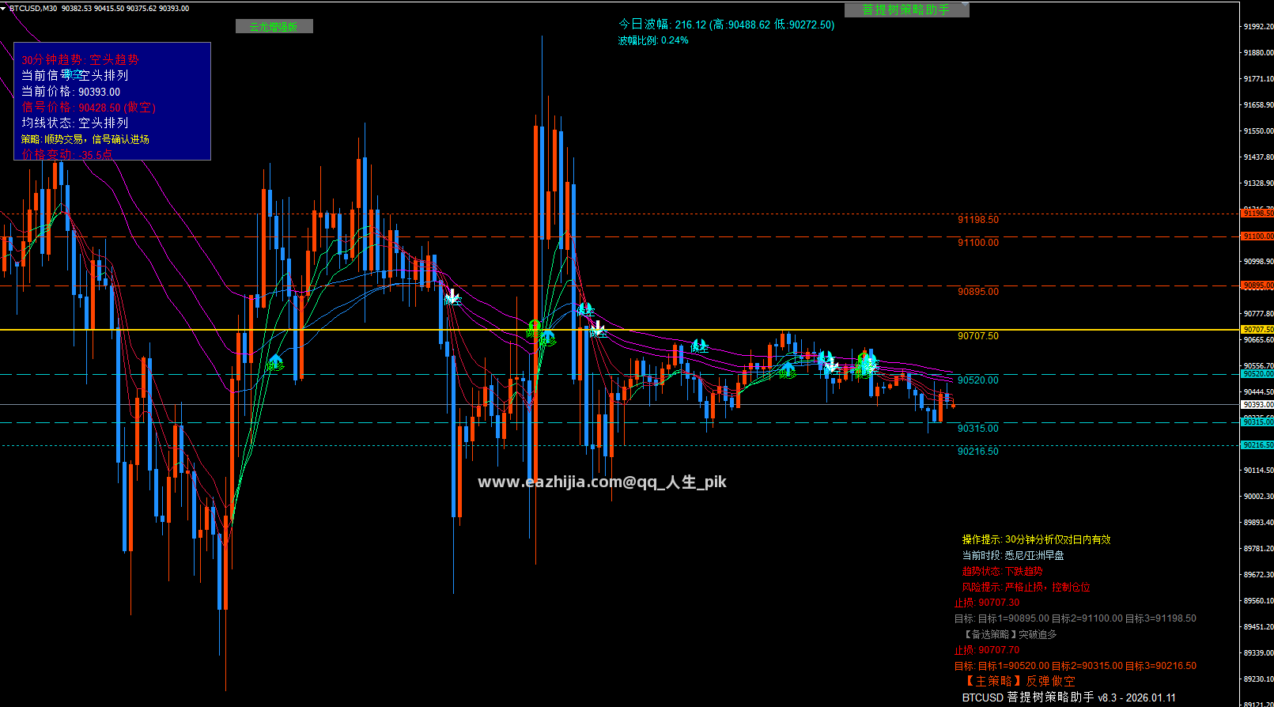Click the yellow 90707.50 label in the chart

click(x=977, y=335)
